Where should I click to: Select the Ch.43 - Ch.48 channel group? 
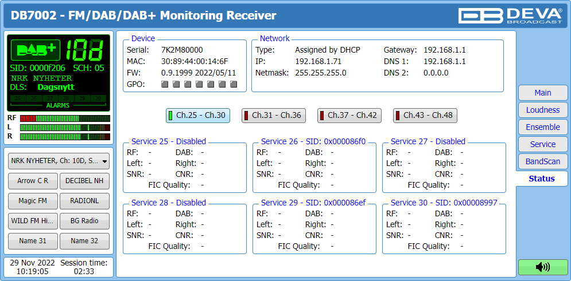(425, 115)
